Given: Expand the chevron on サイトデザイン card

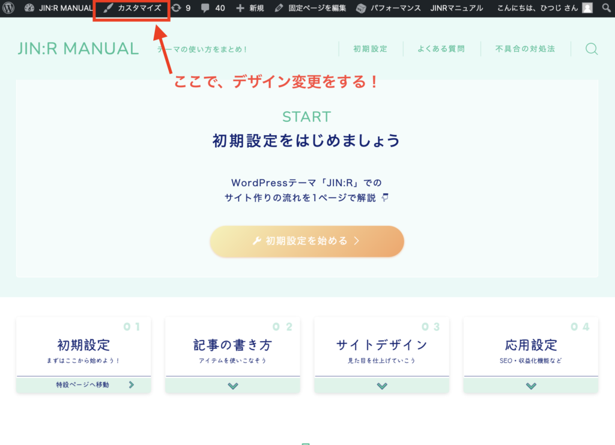Looking at the screenshot, I should coord(381,385).
